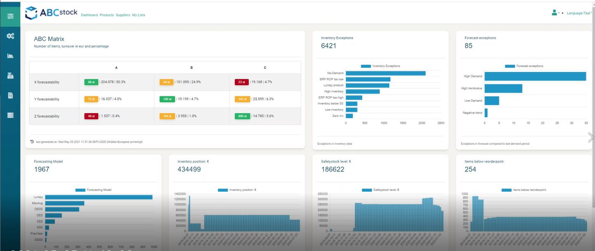Screen dimensions: 595x251
Task: Click the sliders icon in the sidebar
Action: tap(10, 16)
